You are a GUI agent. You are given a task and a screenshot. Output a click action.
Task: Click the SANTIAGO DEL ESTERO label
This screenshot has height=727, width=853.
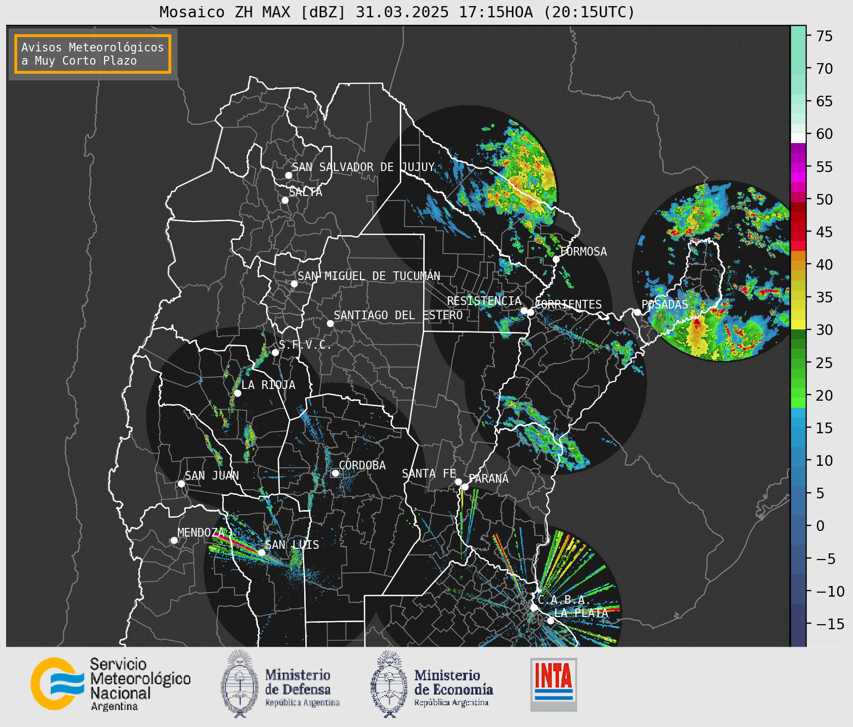[398, 315]
